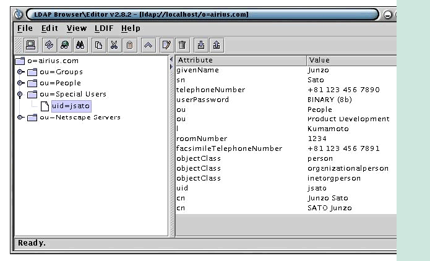The width and height of the screenshot is (430, 261).
Task: Expand the ou=Netscape Servers tree node
Action: 20,118
